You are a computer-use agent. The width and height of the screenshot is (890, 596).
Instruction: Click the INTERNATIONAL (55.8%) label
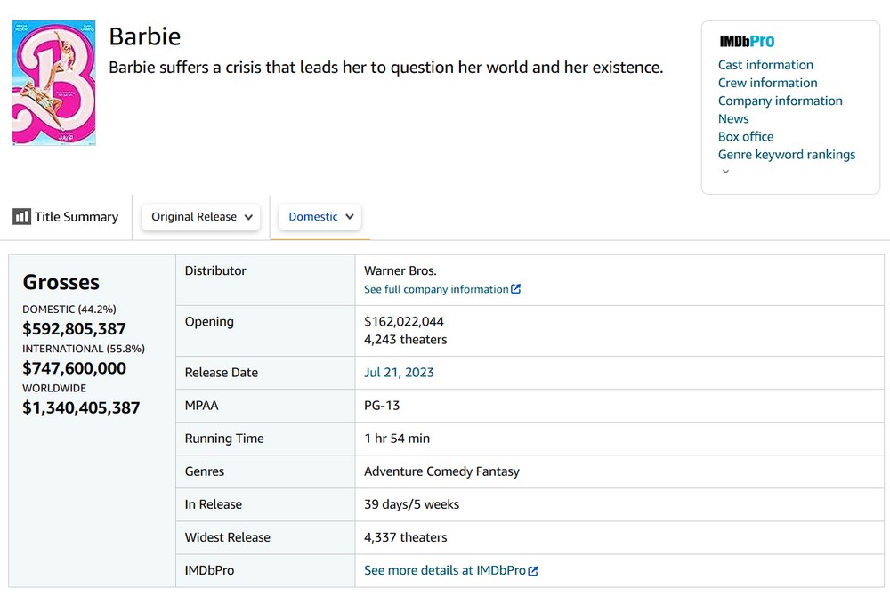(84, 349)
